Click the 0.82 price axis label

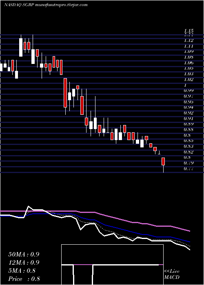tap(188, 152)
